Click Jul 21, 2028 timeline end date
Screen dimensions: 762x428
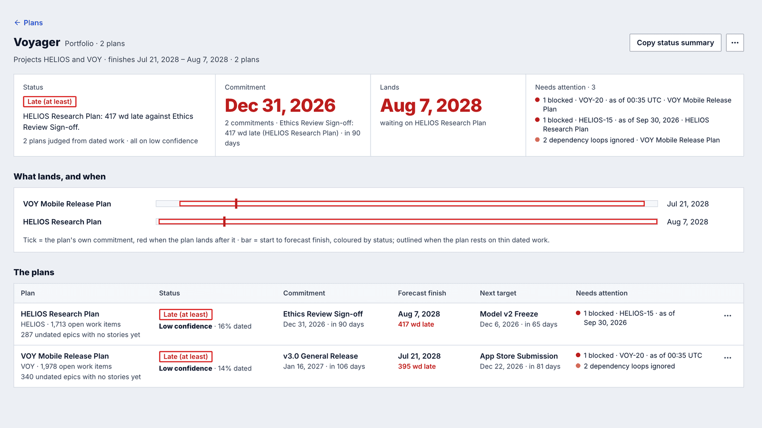click(x=688, y=204)
